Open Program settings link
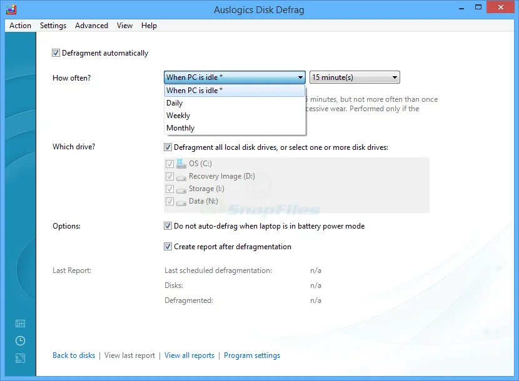This screenshot has width=519, height=381. [x=252, y=355]
